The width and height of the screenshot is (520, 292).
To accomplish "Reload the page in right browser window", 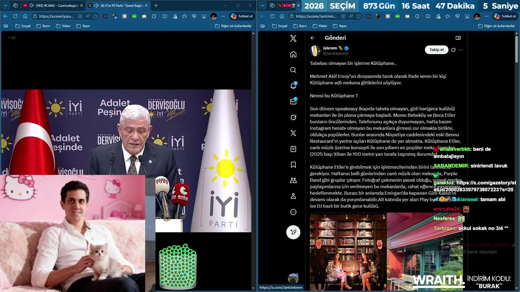I will coord(272,16).
